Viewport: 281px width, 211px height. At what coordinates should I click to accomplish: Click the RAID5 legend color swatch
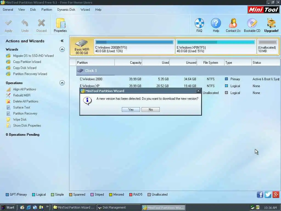point(131,195)
